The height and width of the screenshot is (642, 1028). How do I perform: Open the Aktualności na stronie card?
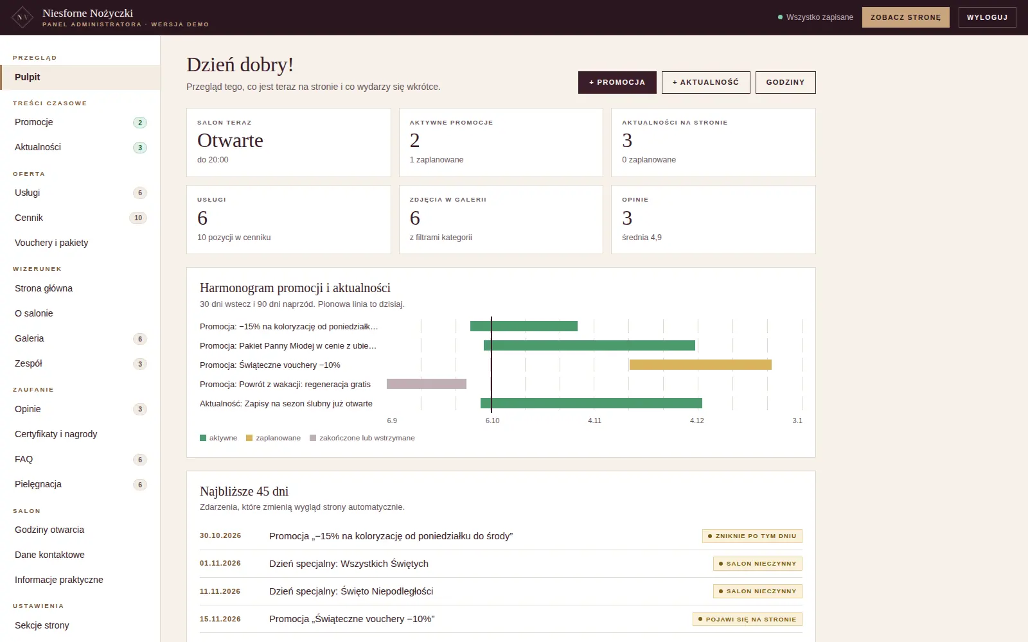[713, 143]
